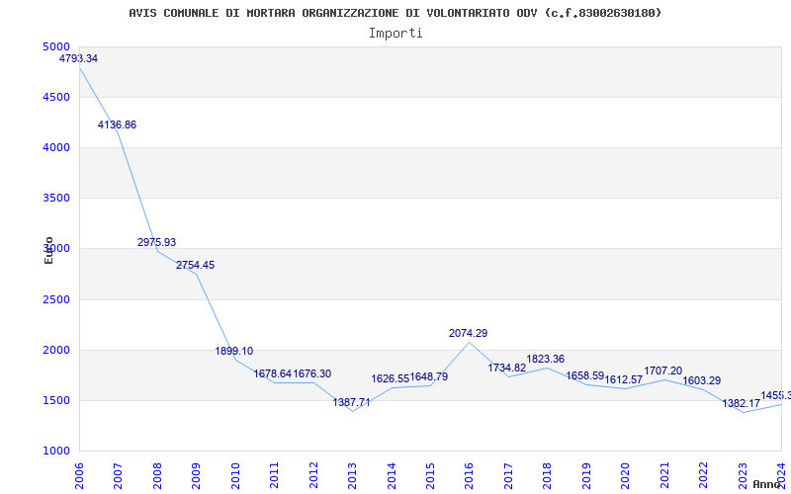The image size is (791, 494).
Task: Click the 2022 year tick
Action: (703, 475)
